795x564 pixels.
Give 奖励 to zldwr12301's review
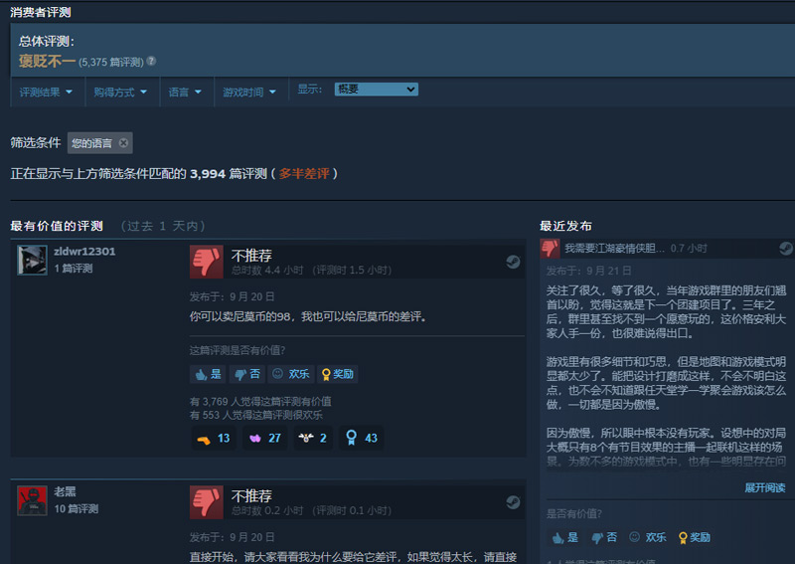pos(338,374)
